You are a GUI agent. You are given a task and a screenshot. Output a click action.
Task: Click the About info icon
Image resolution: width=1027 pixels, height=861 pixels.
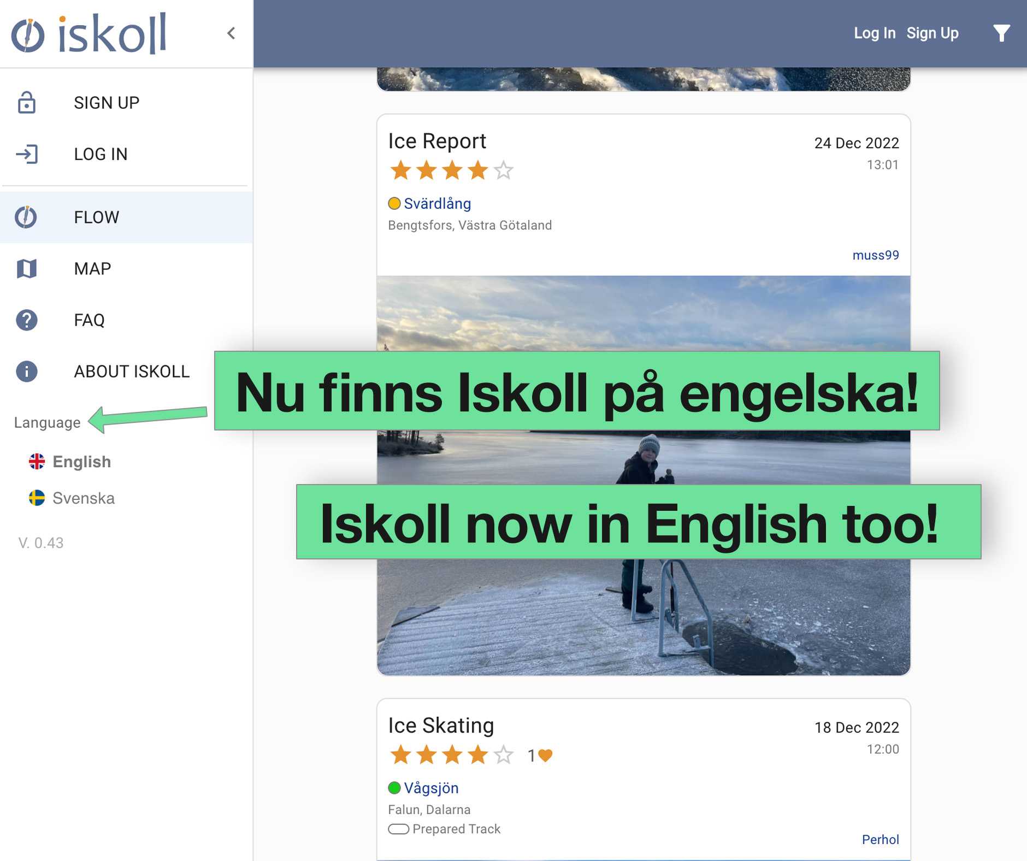(27, 371)
